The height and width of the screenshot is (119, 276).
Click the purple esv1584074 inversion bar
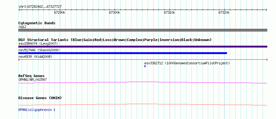[143, 47]
